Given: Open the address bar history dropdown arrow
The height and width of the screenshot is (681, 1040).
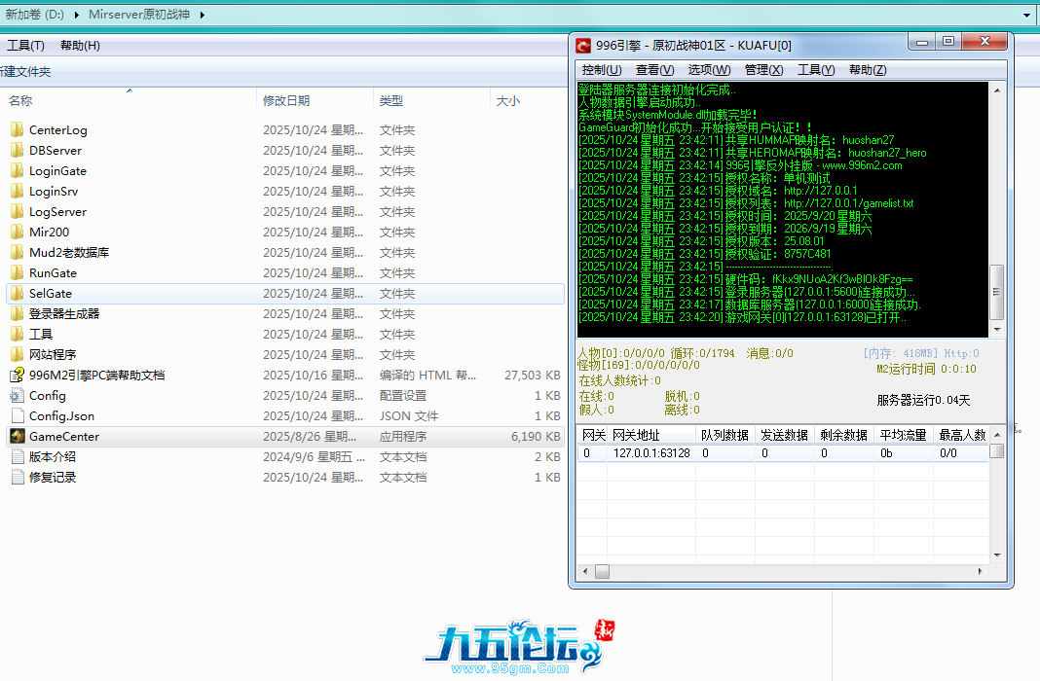Looking at the screenshot, I should pos(1027,16).
